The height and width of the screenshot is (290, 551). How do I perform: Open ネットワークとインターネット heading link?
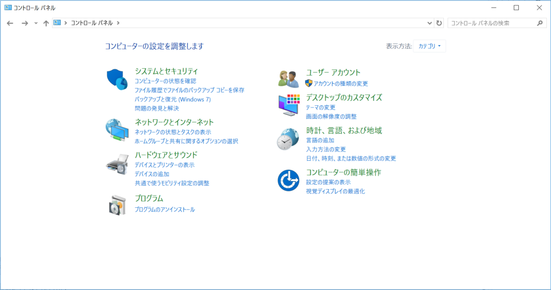174,122
